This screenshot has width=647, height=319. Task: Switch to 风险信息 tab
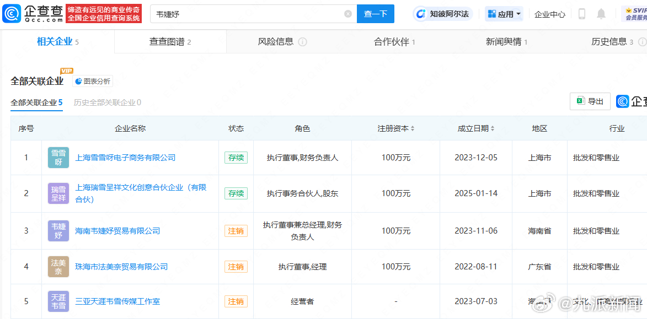(276, 42)
